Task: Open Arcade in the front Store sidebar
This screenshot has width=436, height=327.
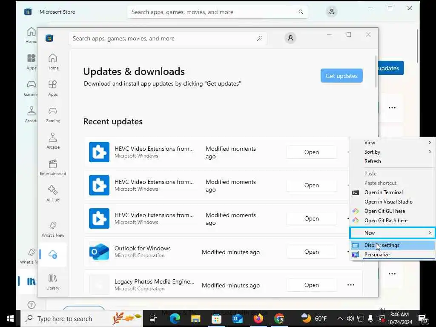Action: click(x=53, y=141)
